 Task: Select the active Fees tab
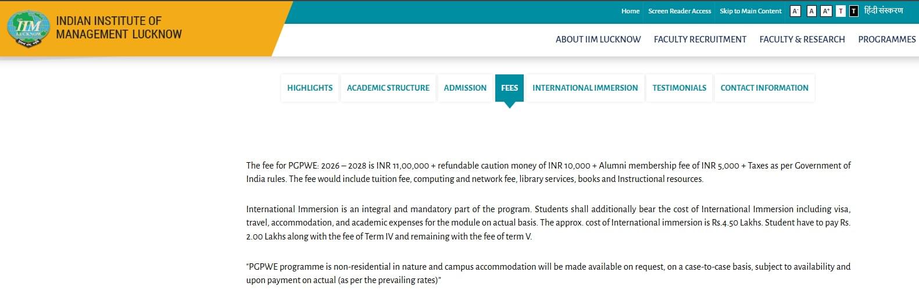(509, 88)
